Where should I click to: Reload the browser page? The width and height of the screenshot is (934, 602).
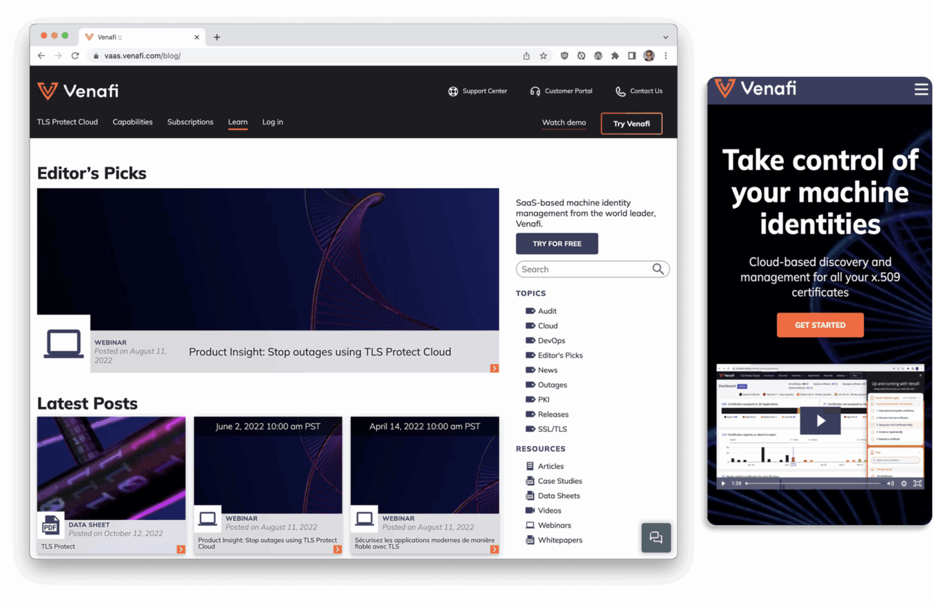tap(75, 56)
